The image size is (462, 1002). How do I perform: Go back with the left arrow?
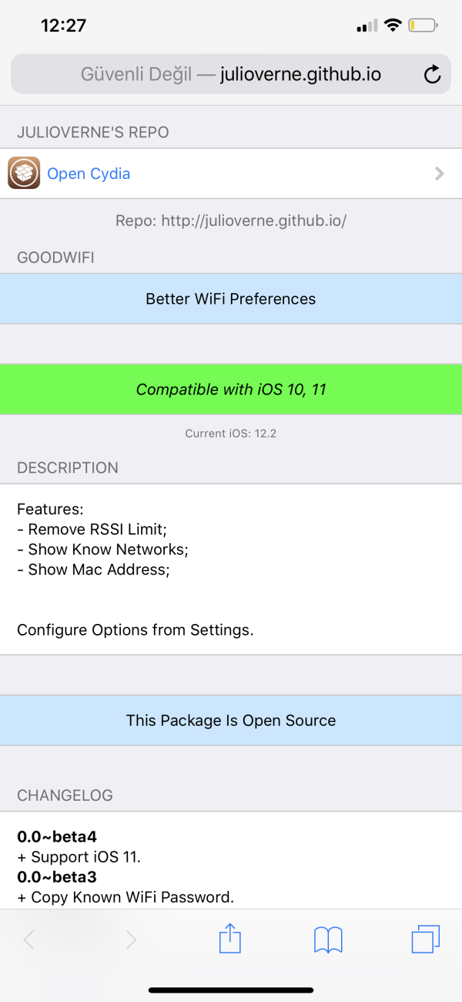(x=29, y=940)
